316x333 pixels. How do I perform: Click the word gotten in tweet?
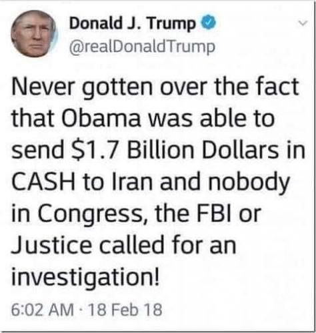point(117,89)
